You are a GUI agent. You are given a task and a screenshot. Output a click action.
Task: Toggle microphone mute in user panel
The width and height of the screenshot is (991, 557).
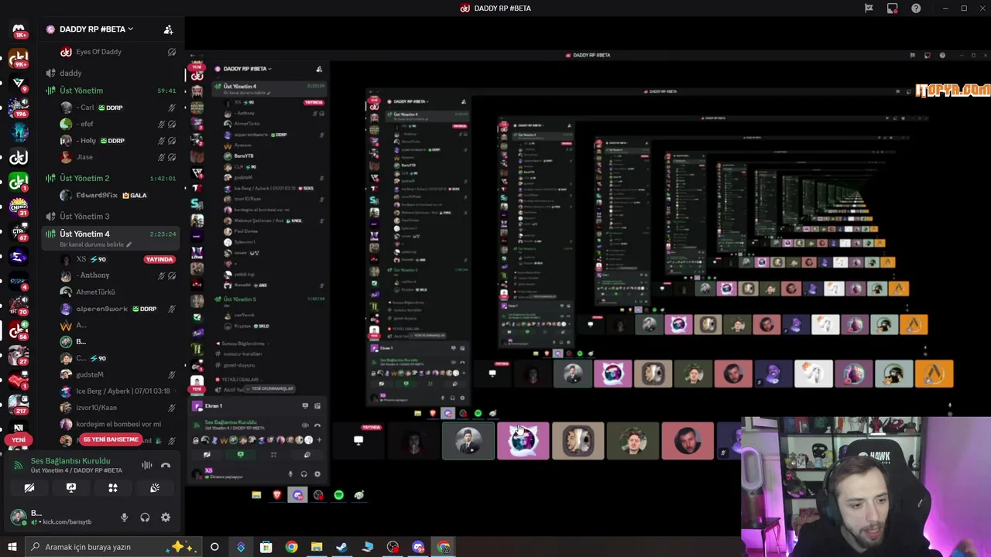click(124, 518)
